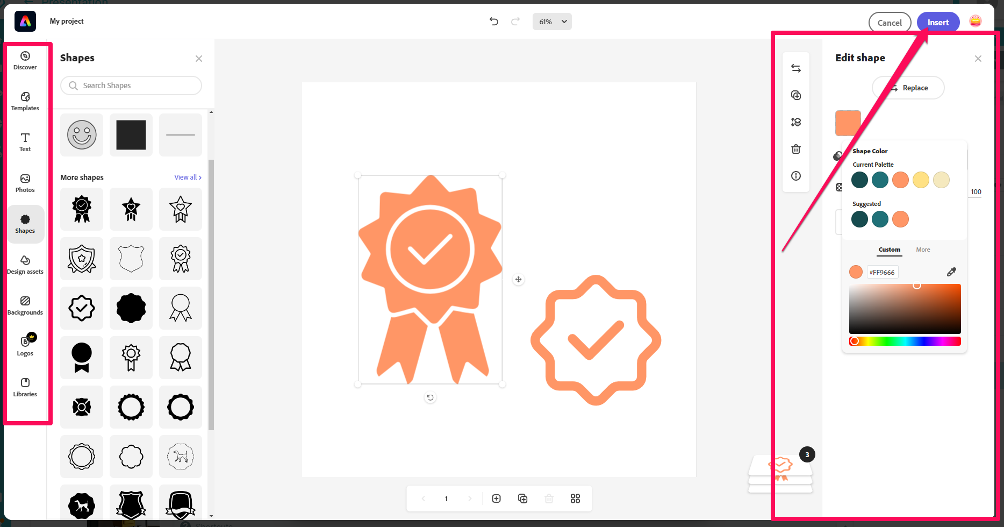Click the eyedropper color picker icon
The height and width of the screenshot is (527, 1004).
(951, 272)
